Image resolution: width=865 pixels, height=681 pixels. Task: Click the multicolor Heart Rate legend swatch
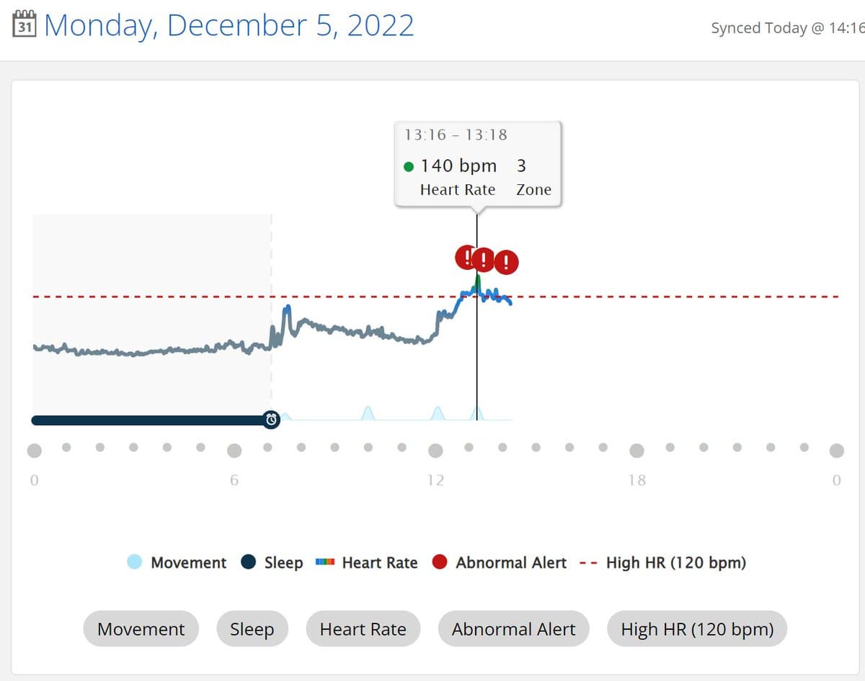[326, 562]
